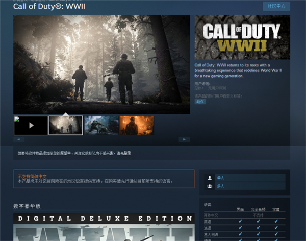Click the 不支持 text in 简体中文 row
306x241 pixels.
(x=258, y=215)
